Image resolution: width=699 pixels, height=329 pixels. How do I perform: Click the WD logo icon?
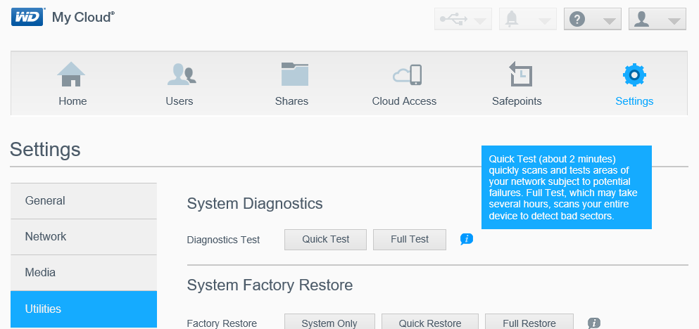coord(27,18)
